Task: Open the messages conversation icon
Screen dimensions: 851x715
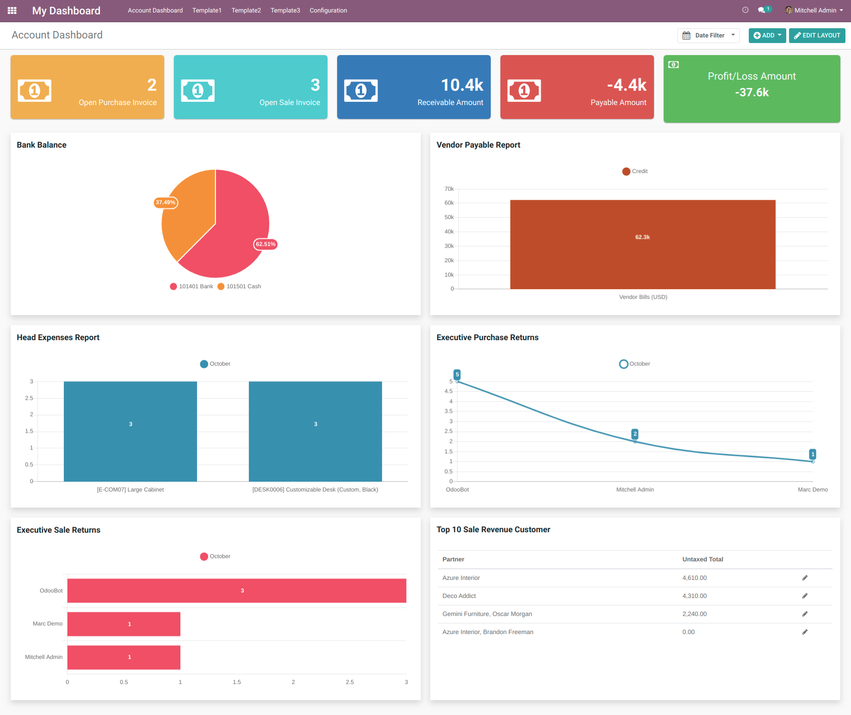Action: pos(762,10)
